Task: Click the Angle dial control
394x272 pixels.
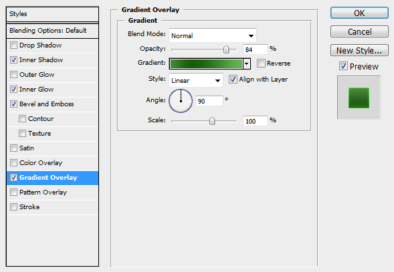Action: (181, 101)
